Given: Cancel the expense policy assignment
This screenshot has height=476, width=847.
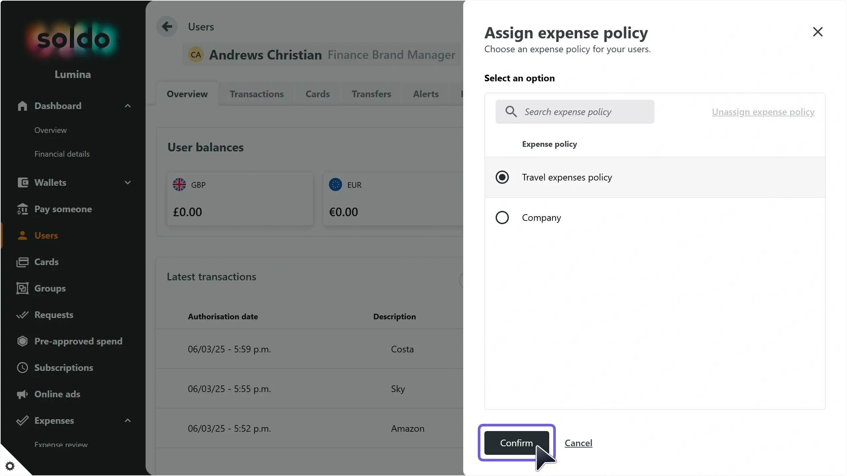Looking at the screenshot, I should [x=578, y=443].
